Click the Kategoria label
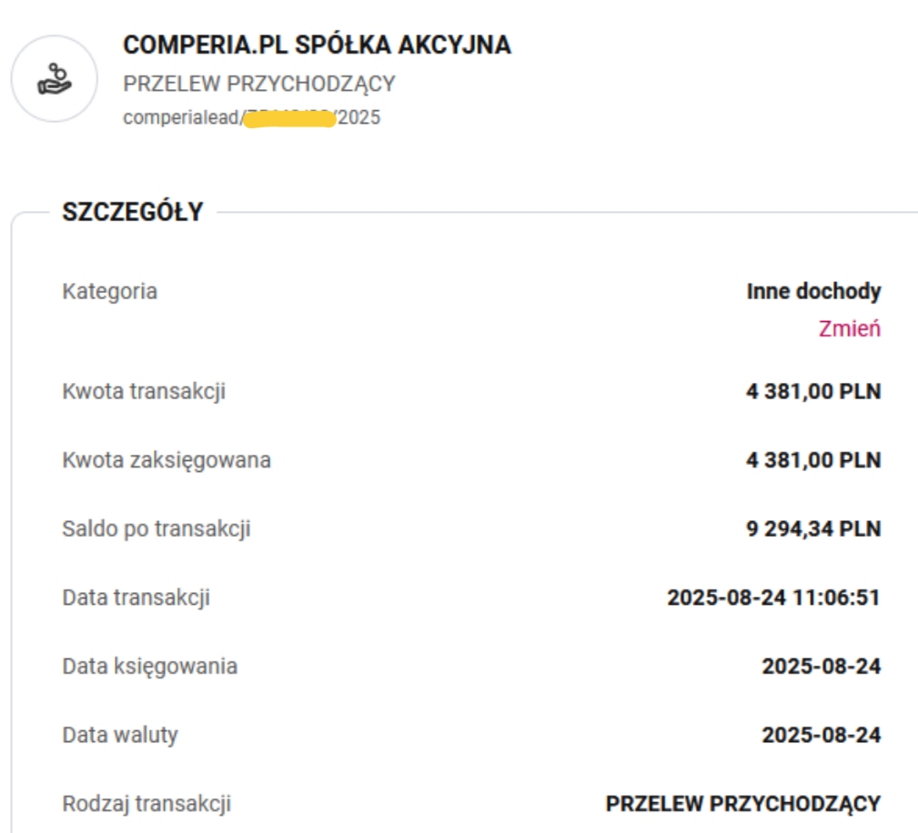The width and height of the screenshot is (918, 833). coord(109,292)
